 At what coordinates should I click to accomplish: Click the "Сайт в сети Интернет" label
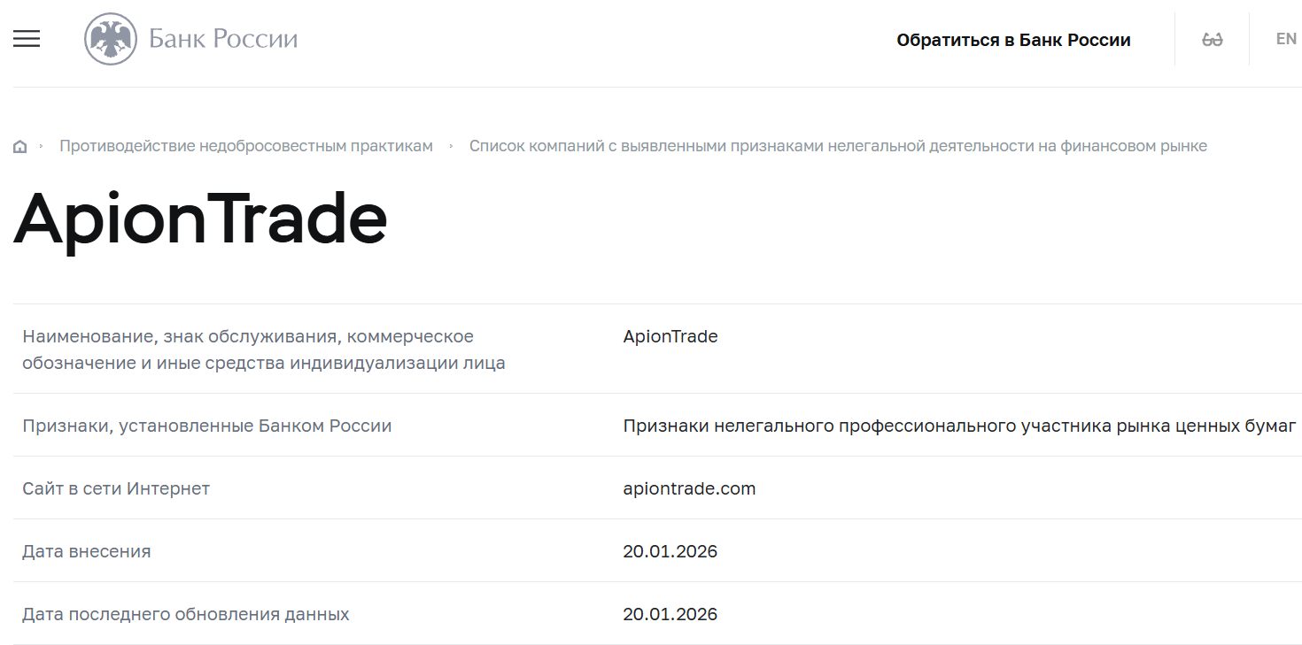point(115,488)
